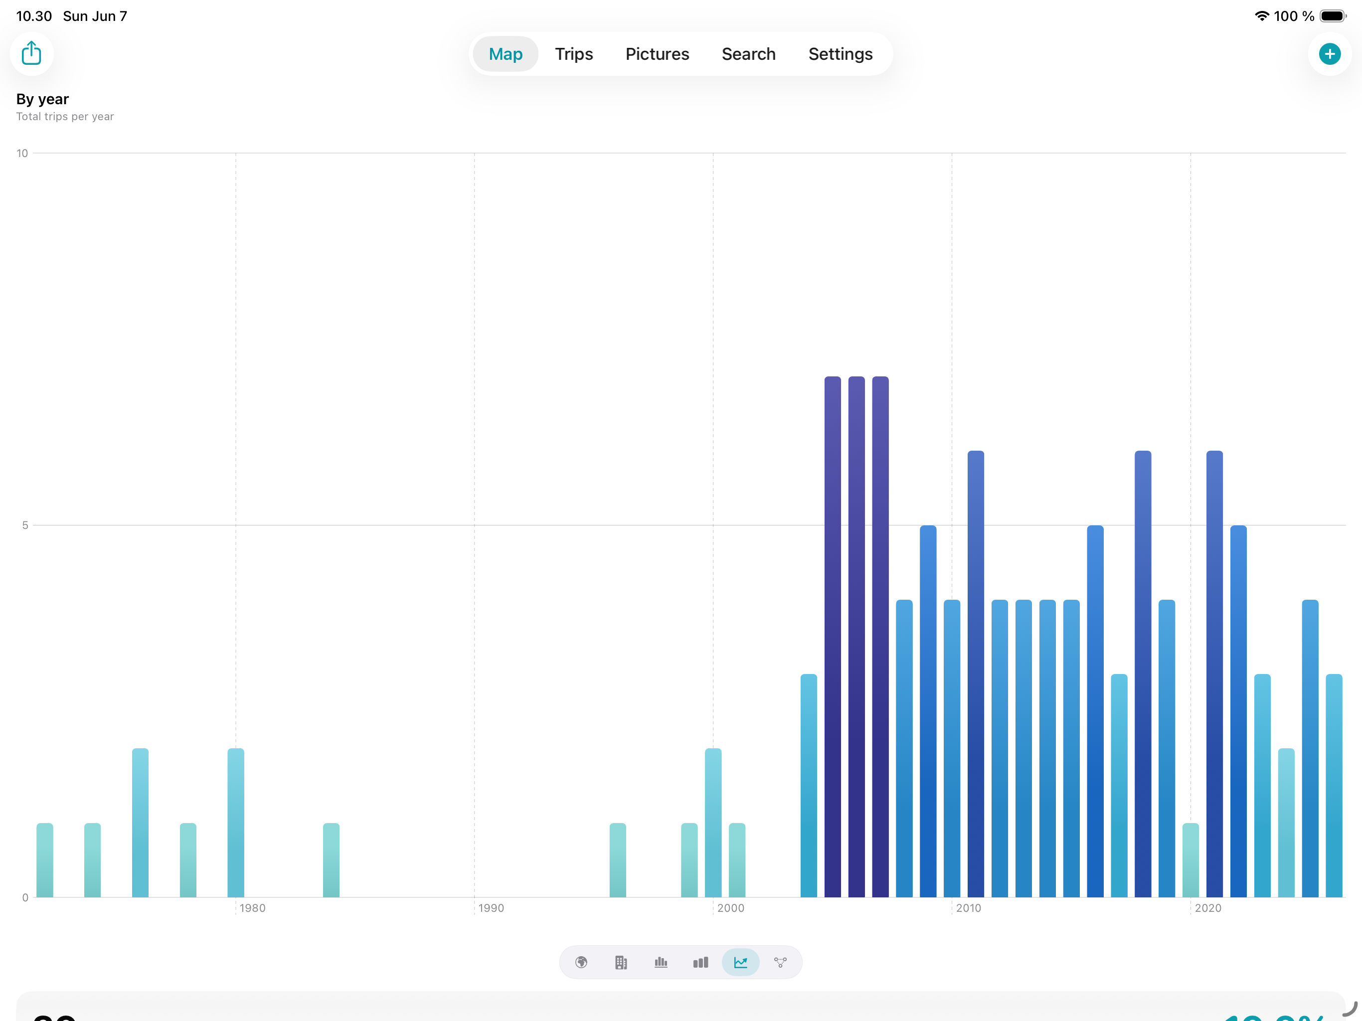Image resolution: width=1362 pixels, height=1021 pixels.
Task: Select the trend line chart icon
Action: click(x=740, y=962)
